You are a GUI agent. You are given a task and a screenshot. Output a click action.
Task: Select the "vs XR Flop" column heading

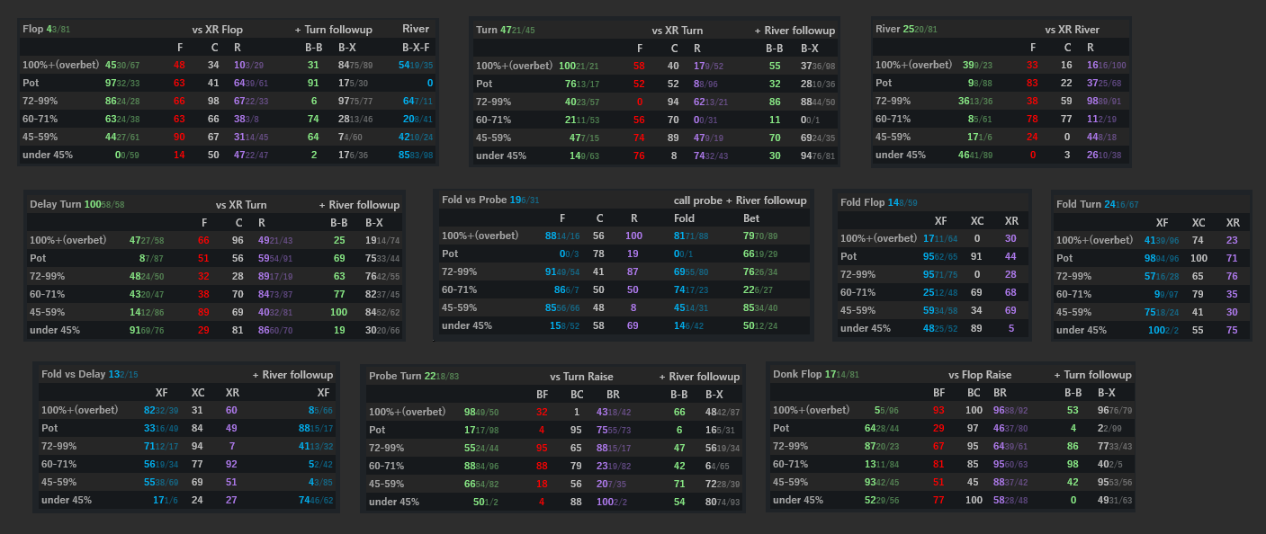pos(218,30)
